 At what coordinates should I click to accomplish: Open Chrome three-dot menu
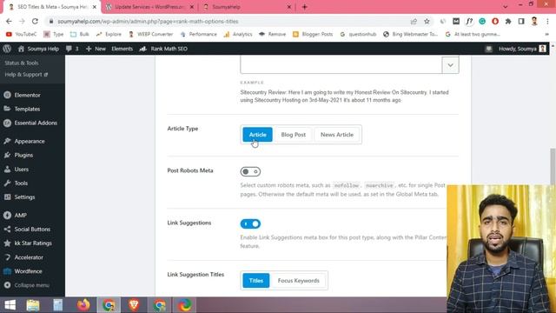click(547, 21)
